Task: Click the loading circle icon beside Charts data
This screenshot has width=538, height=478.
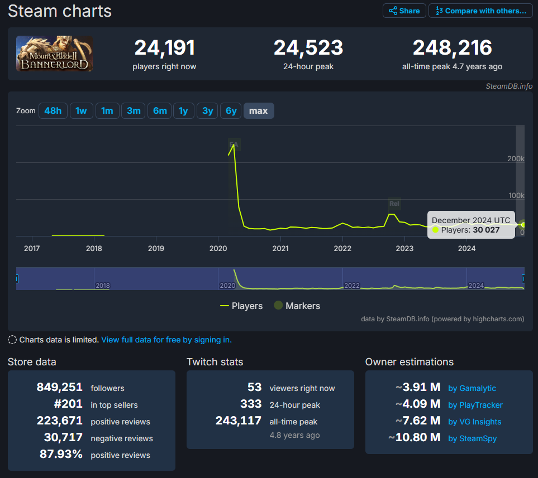Action: coord(12,340)
